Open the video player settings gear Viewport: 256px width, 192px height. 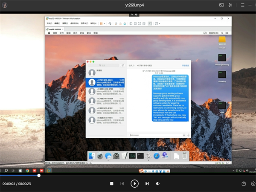pyautogui.click(x=253, y=183)
